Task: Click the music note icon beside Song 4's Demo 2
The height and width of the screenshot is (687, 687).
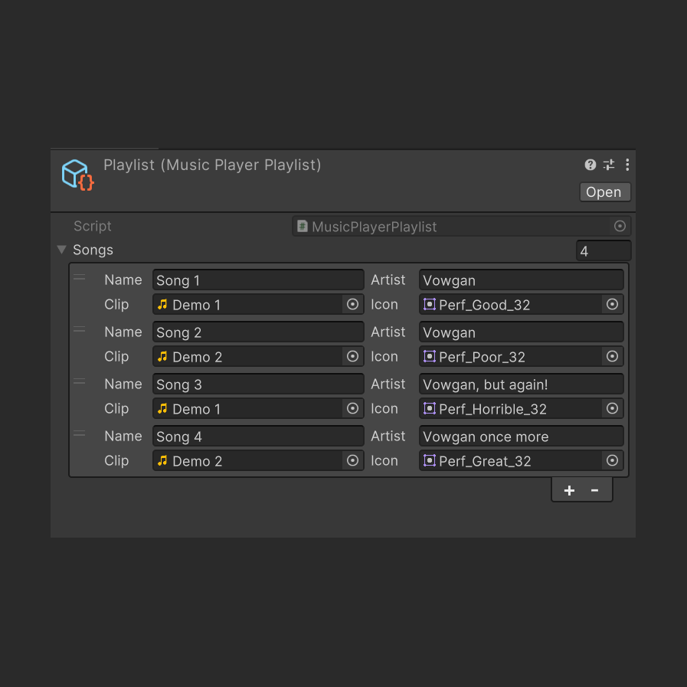Action: (163, 460)
